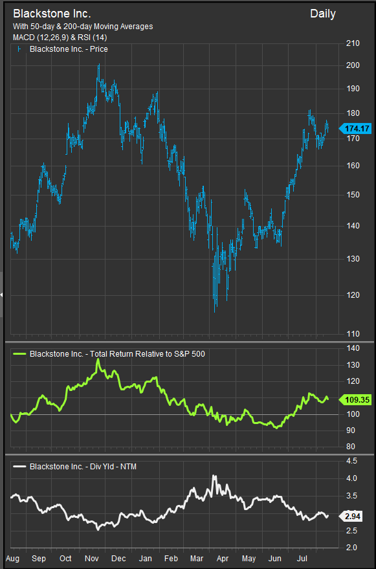The height and width of the screenshot is (569, 376).
Task: Click the Dec label on time axis
Action: click(x=118, y=558)
